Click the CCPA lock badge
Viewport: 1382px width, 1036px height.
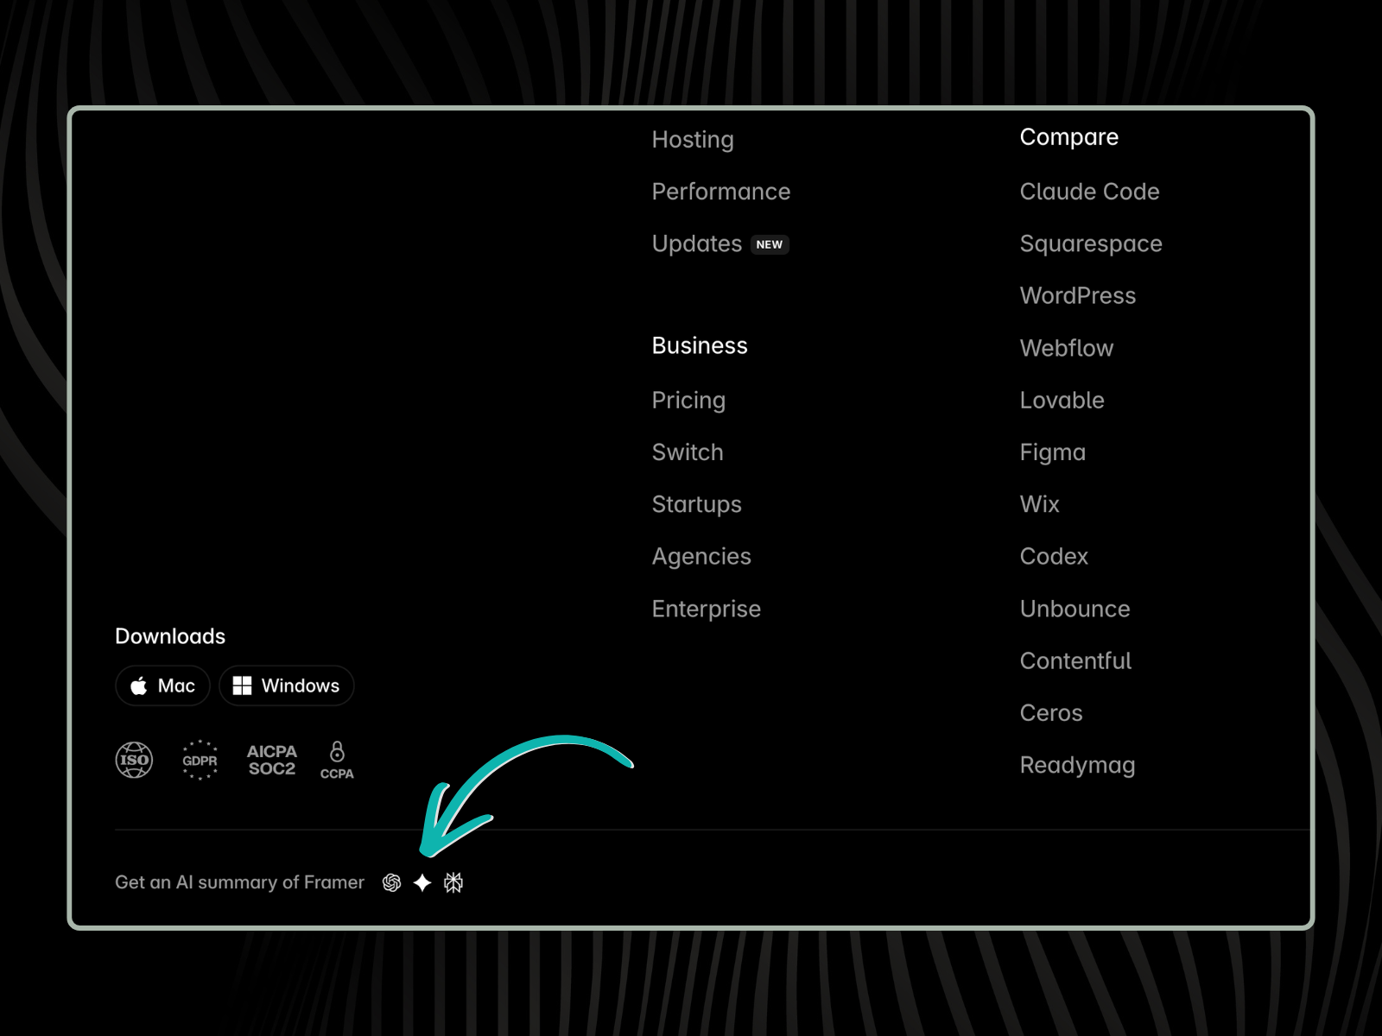pos(337,760)
